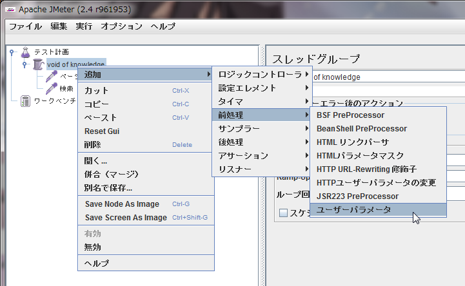
Task: Open the 実行 menu
Action: tap(84, 26)
